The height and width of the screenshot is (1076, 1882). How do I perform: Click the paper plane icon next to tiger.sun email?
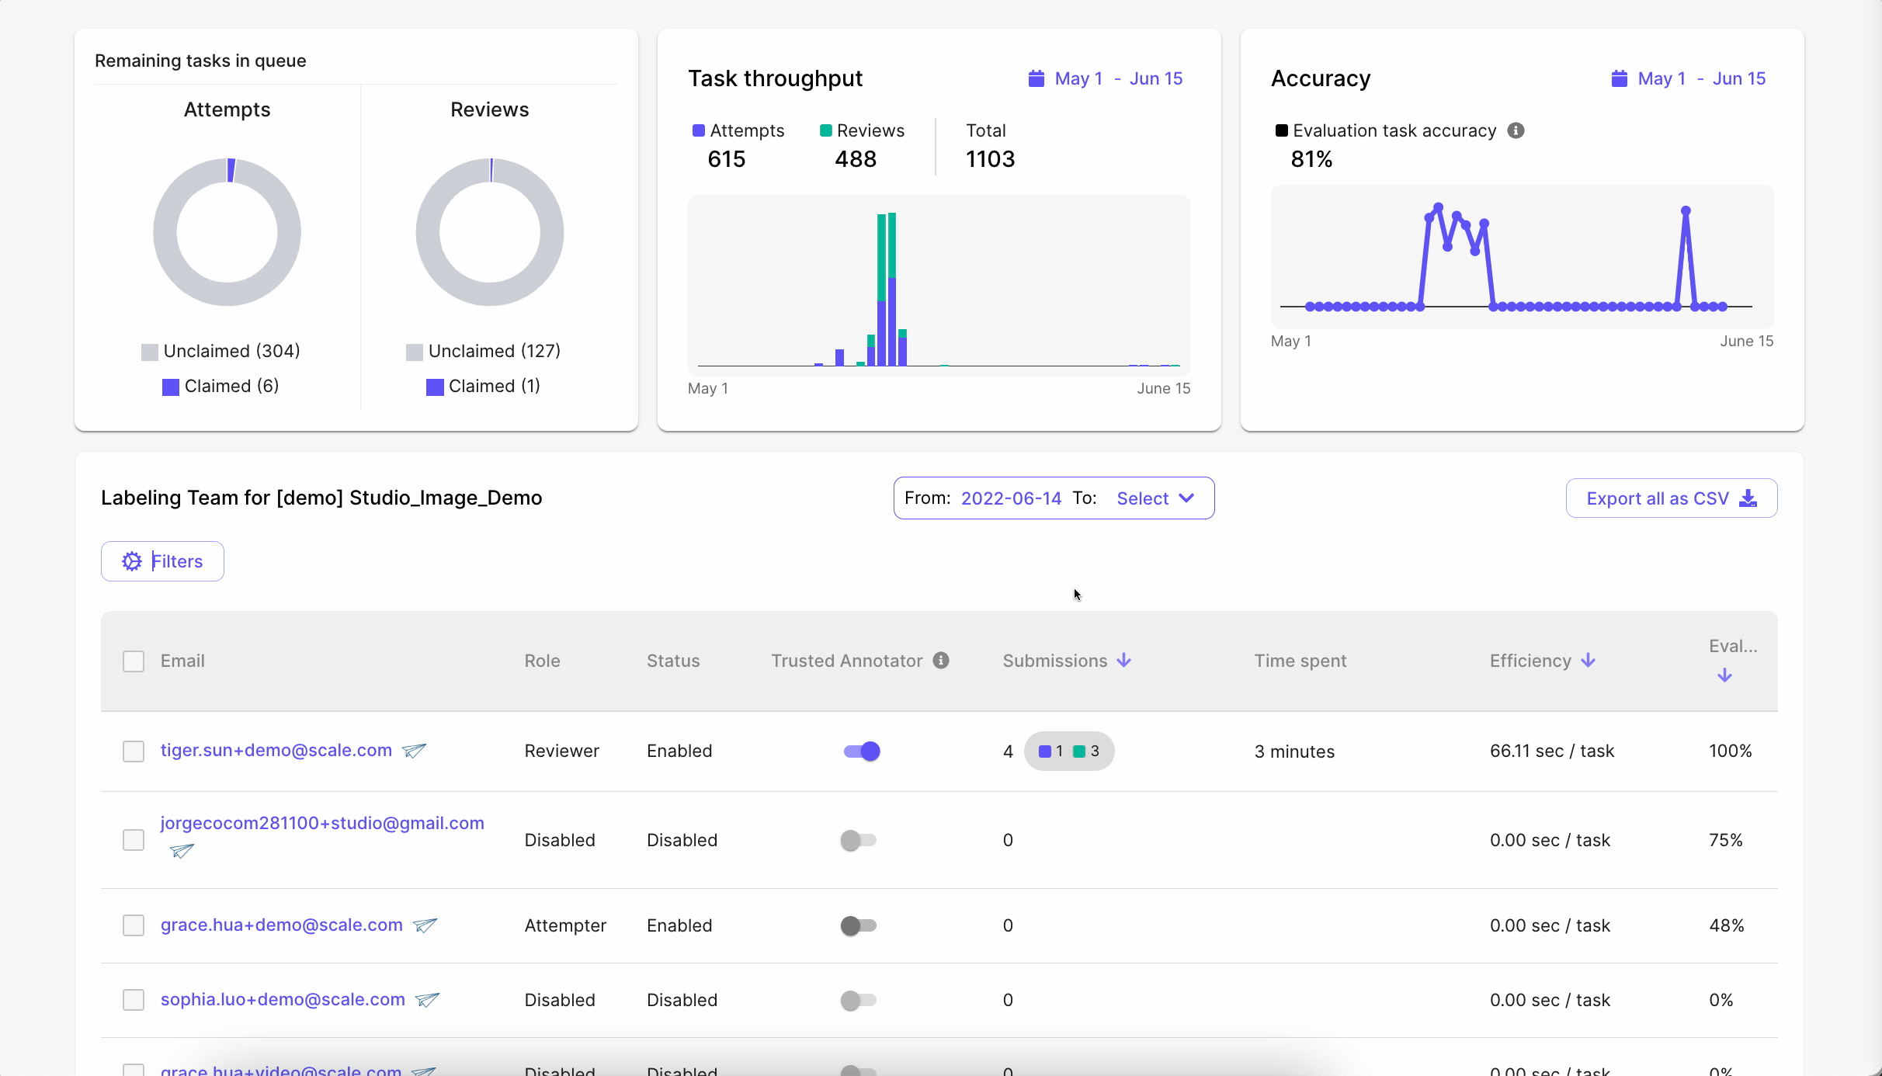(415, 751)
